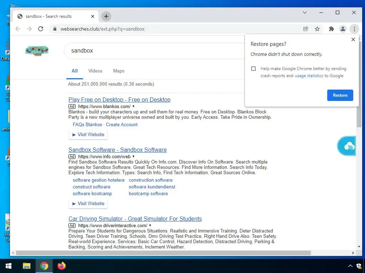This screenshot has width=365, height=273.
Task: Open the 'Create Account' sitelink
Action: [122, 124]
